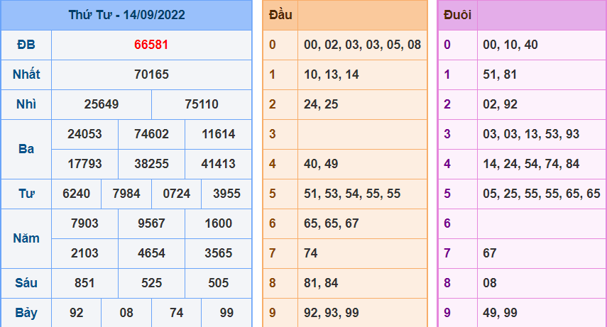The image size is (607, 327).
Task: Select Đuôi values 00, 10, 40
Action: tap(510, 45)
